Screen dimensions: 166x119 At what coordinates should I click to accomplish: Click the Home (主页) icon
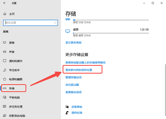(4, 14)
